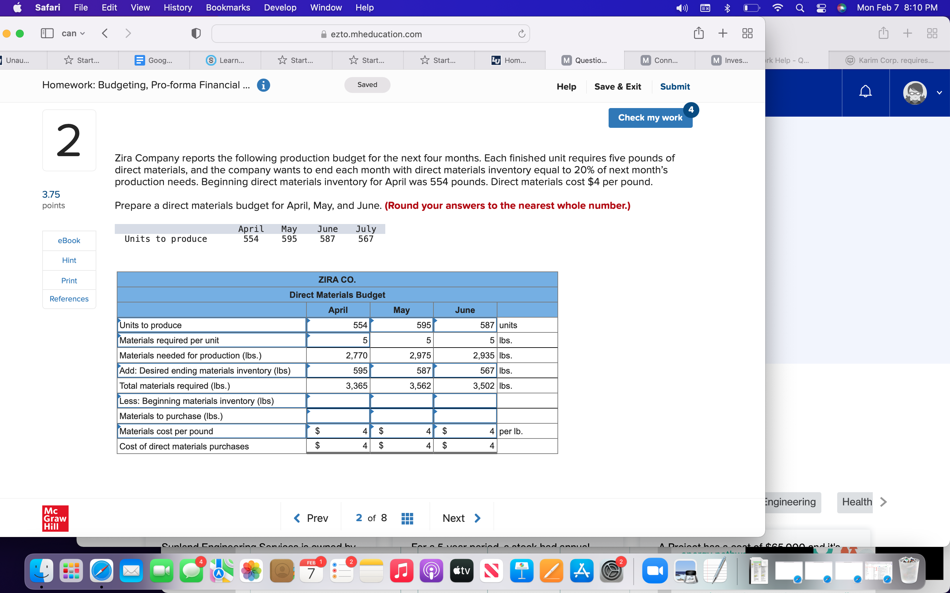950x593 pixels.
Task: Show tab overview grid icon
Action: pos(747,33)
